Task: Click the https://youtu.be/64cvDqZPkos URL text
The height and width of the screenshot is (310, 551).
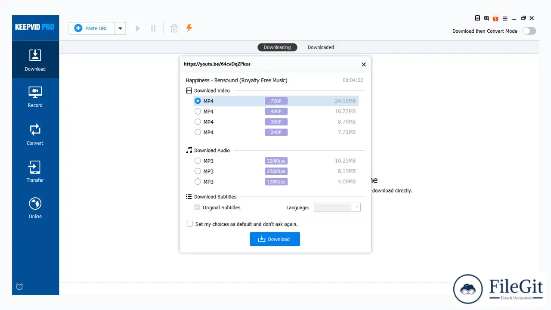Action: 217,64
